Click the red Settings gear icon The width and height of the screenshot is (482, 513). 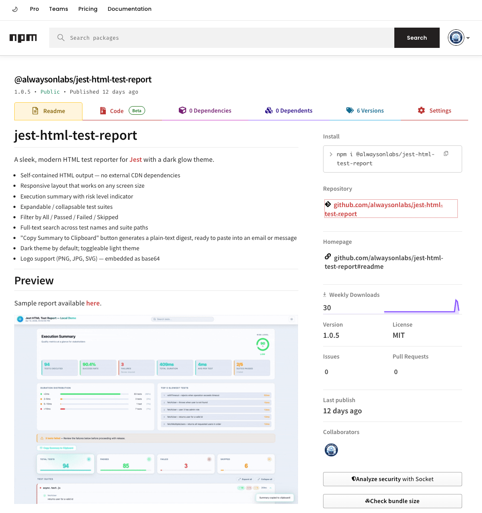coord(422,110)
